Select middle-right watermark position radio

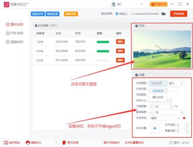(x=159, y=128)
